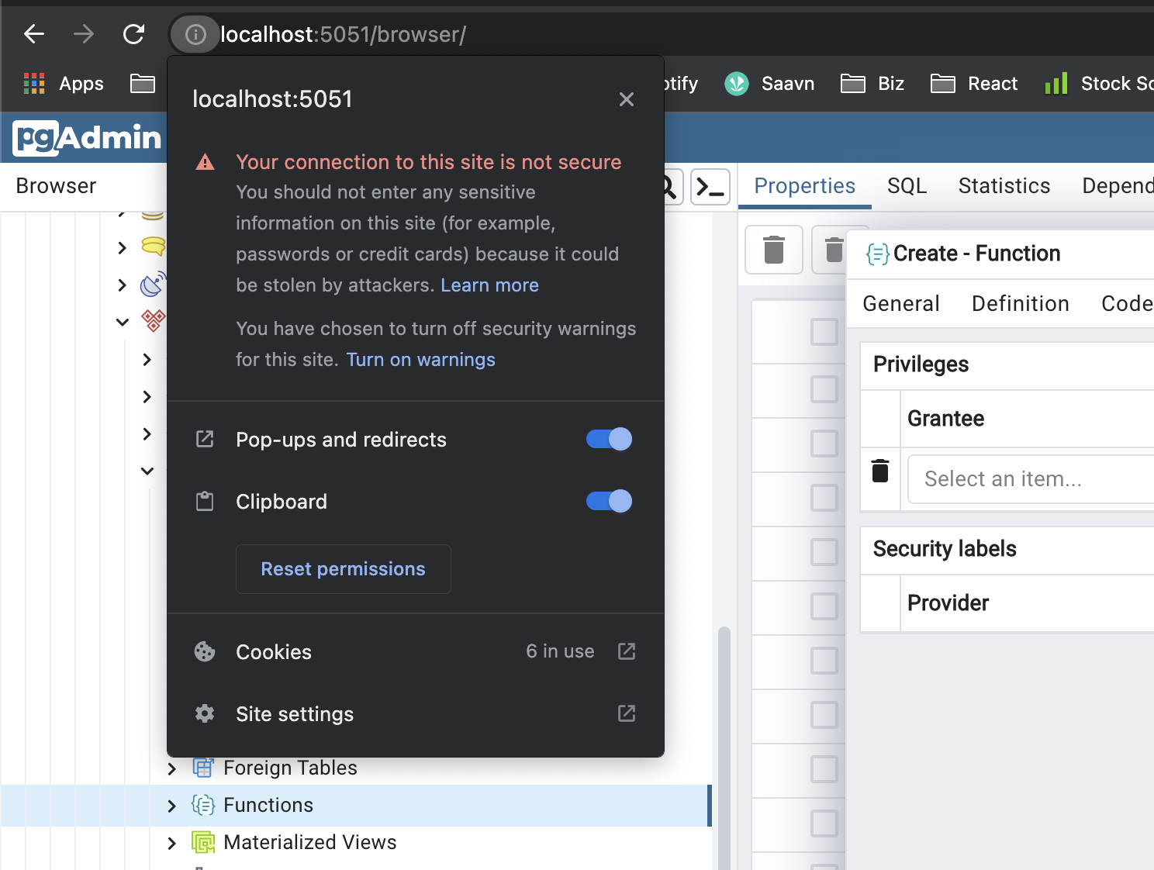Disable the Clipboard permission toggle
This screenshot has height=870, width=1154.
click(x=609, y=502)
